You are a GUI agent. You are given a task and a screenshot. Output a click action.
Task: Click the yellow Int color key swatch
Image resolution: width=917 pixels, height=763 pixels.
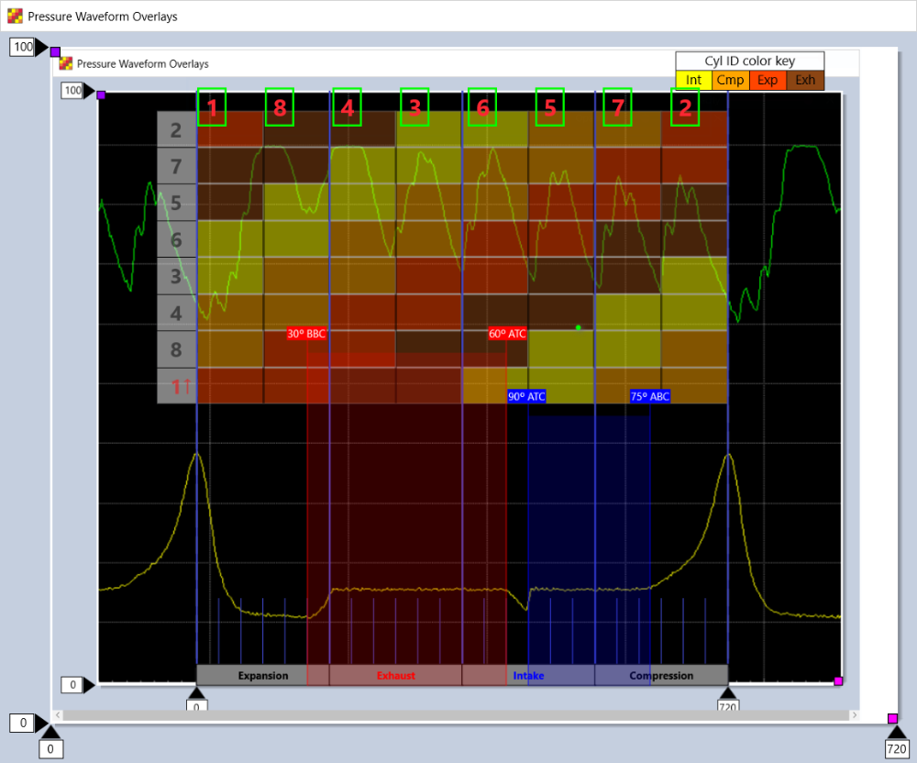[694, 81]
